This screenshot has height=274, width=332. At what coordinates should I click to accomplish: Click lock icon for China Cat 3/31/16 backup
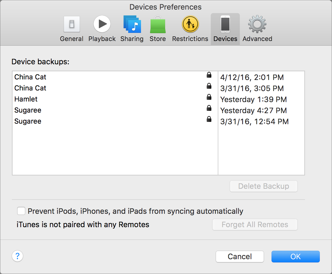[x=209, y=86]
